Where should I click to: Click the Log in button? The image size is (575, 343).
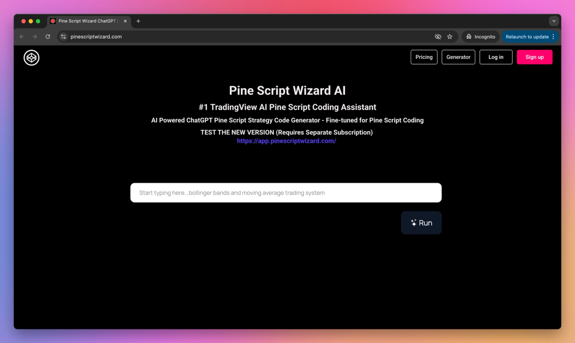coord(496,57)
